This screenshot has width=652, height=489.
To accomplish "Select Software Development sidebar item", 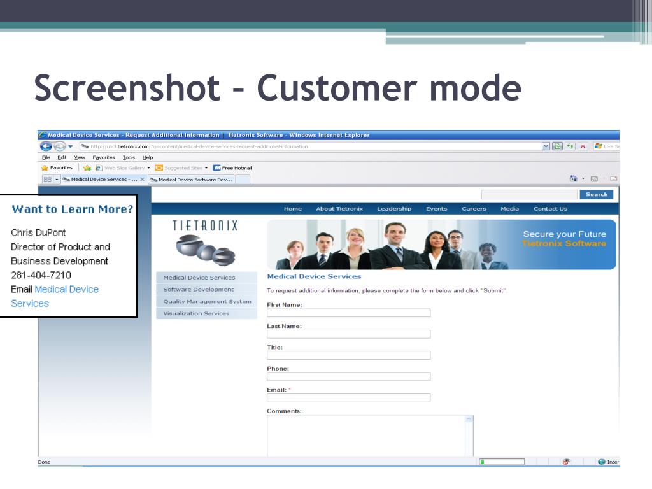I will click(x=207, y=290).
